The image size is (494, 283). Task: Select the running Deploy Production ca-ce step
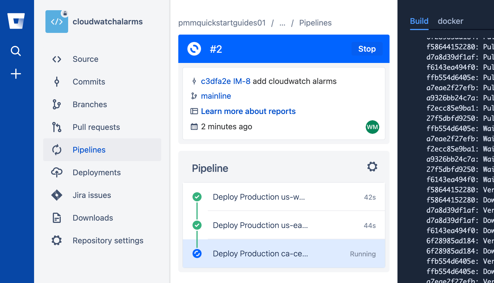tap(260, 254)
